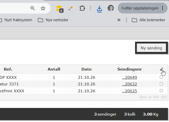Click Antall value 1 in ..20649 row
This screenshot has width=169, height=122.
pos(54,77)
